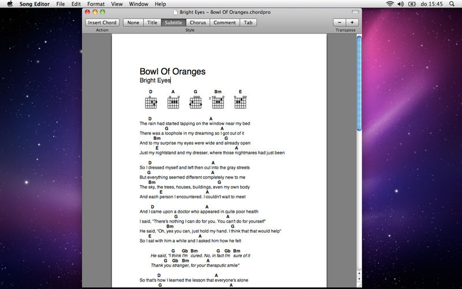Open Spotlight search magnifier icon
The width and height of the screenshot is (462, 289).
[452, 4]
